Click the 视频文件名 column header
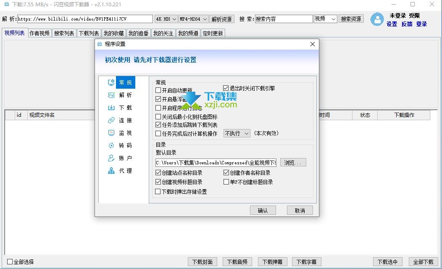 (x=61, y=115)
